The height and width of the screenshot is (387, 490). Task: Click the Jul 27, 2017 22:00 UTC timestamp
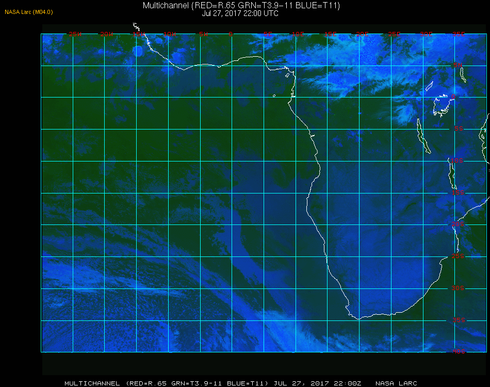[x=240, y=13]
